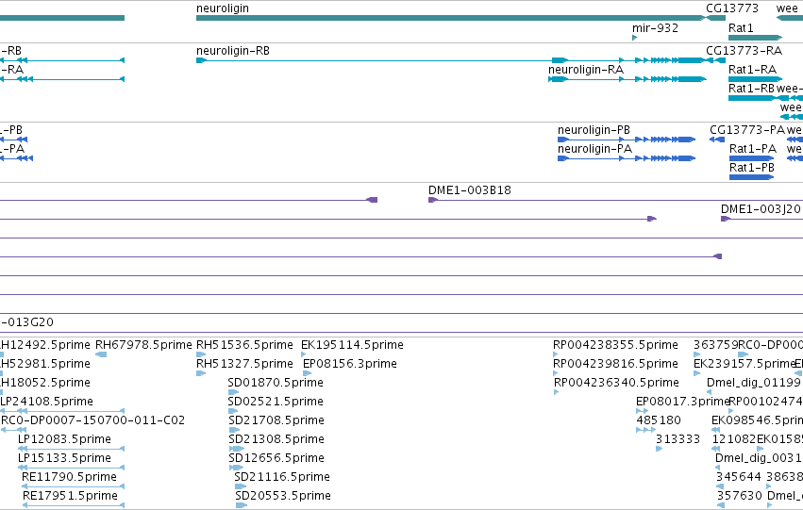The width and height of the screenshot is (803, 510).
Task: Click SD21708.5prime EST label
Action: tap(276, 420)
